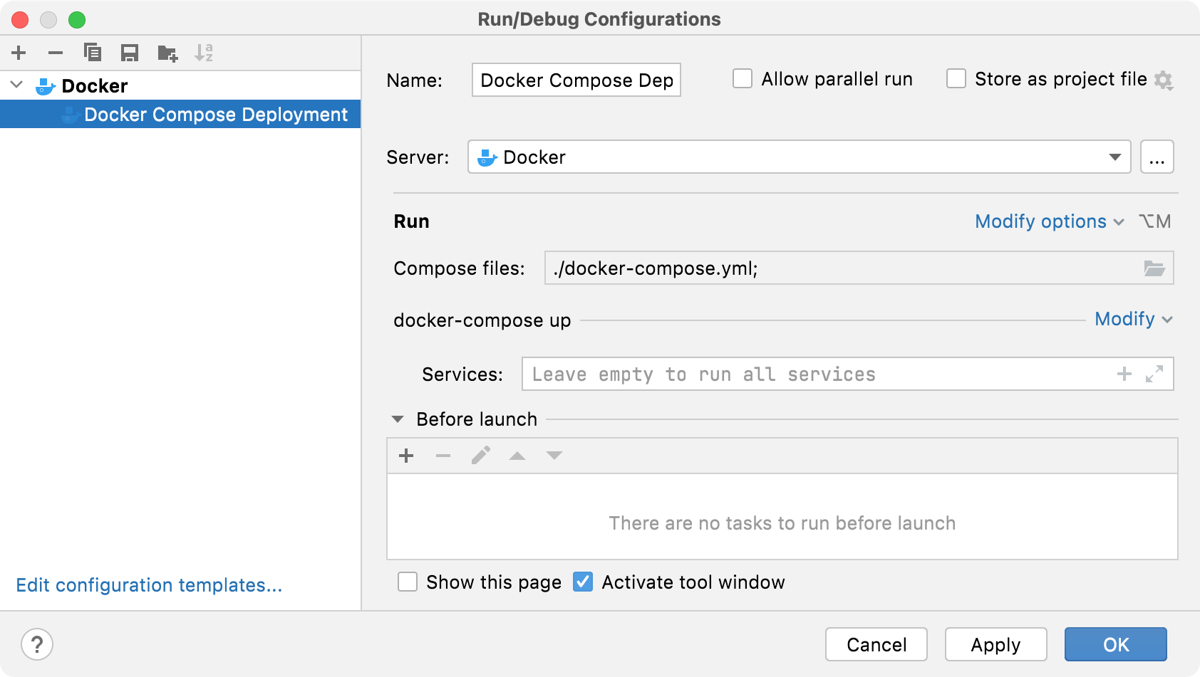This screenshot has height=677, width=1200.
Task: Enable the Show this page checkbox
Action: tap(408, 582)
